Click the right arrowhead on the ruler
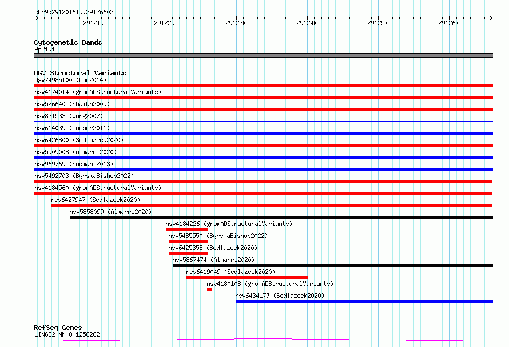Viewport: 509px width, 347px height. click(x=491, y=18)
